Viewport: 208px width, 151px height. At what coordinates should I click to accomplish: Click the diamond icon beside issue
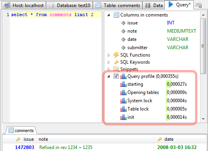pos(123,23)
